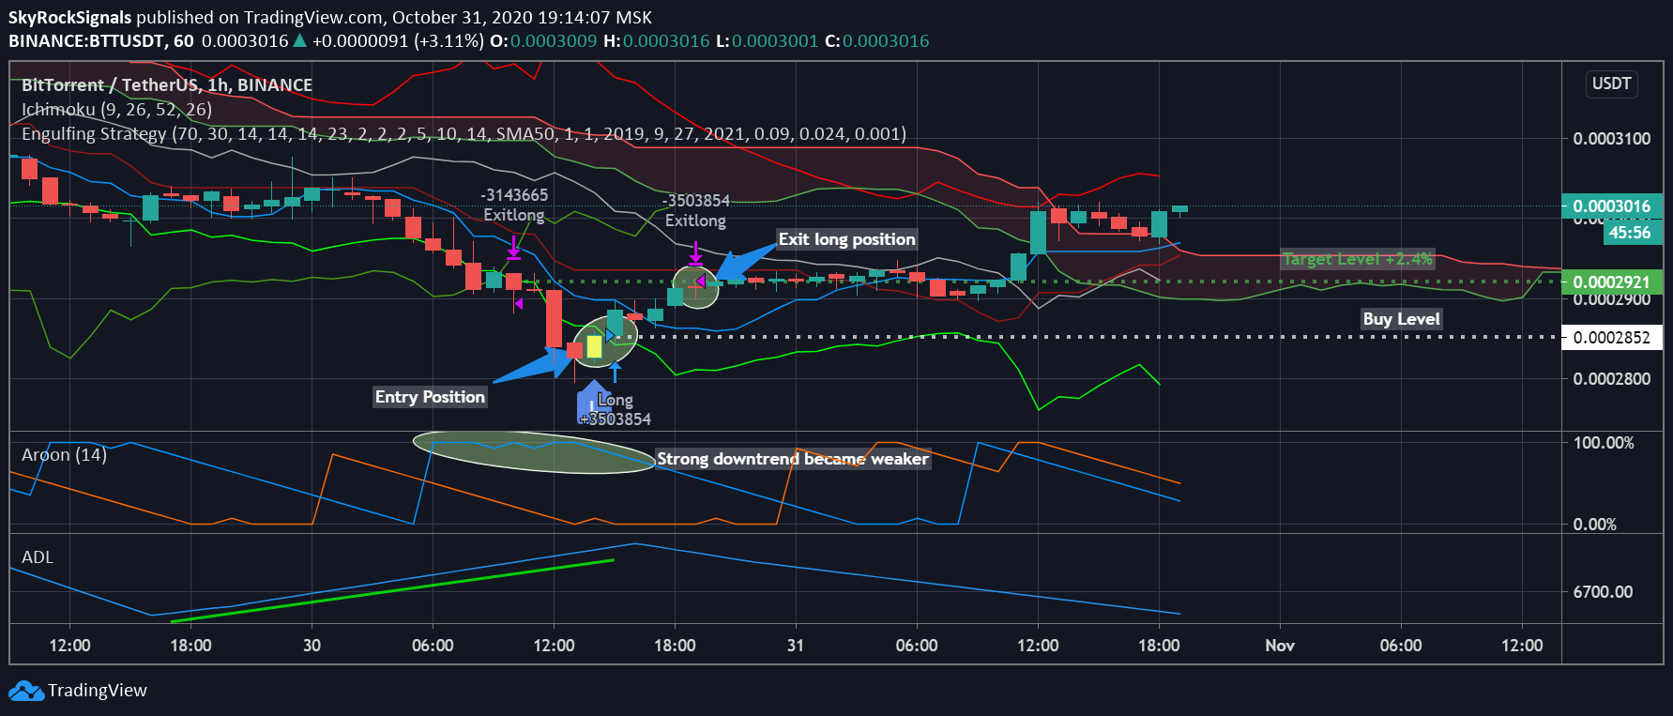Viewport: 1673px width, 716px height.
Task: Click the 0.00% Aroon axis label
Action: point(1595,525)
